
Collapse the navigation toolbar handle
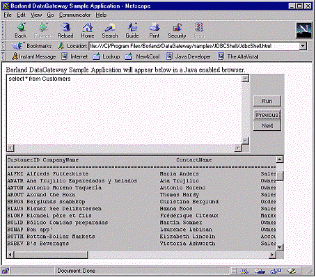(3, 30)
